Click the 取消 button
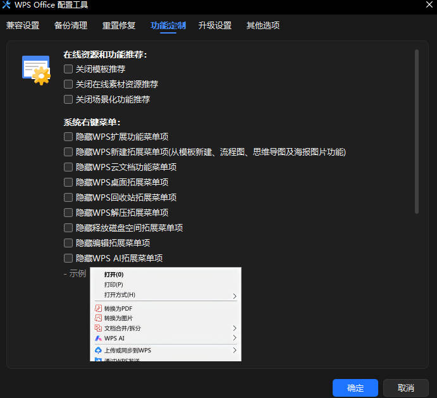 [x=406, y=388]
